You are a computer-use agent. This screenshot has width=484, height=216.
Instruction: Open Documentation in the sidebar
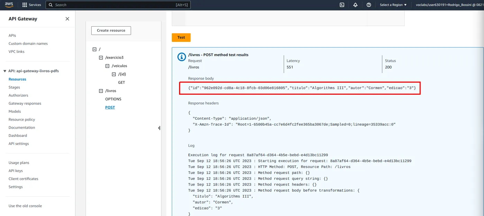point(22,128)
